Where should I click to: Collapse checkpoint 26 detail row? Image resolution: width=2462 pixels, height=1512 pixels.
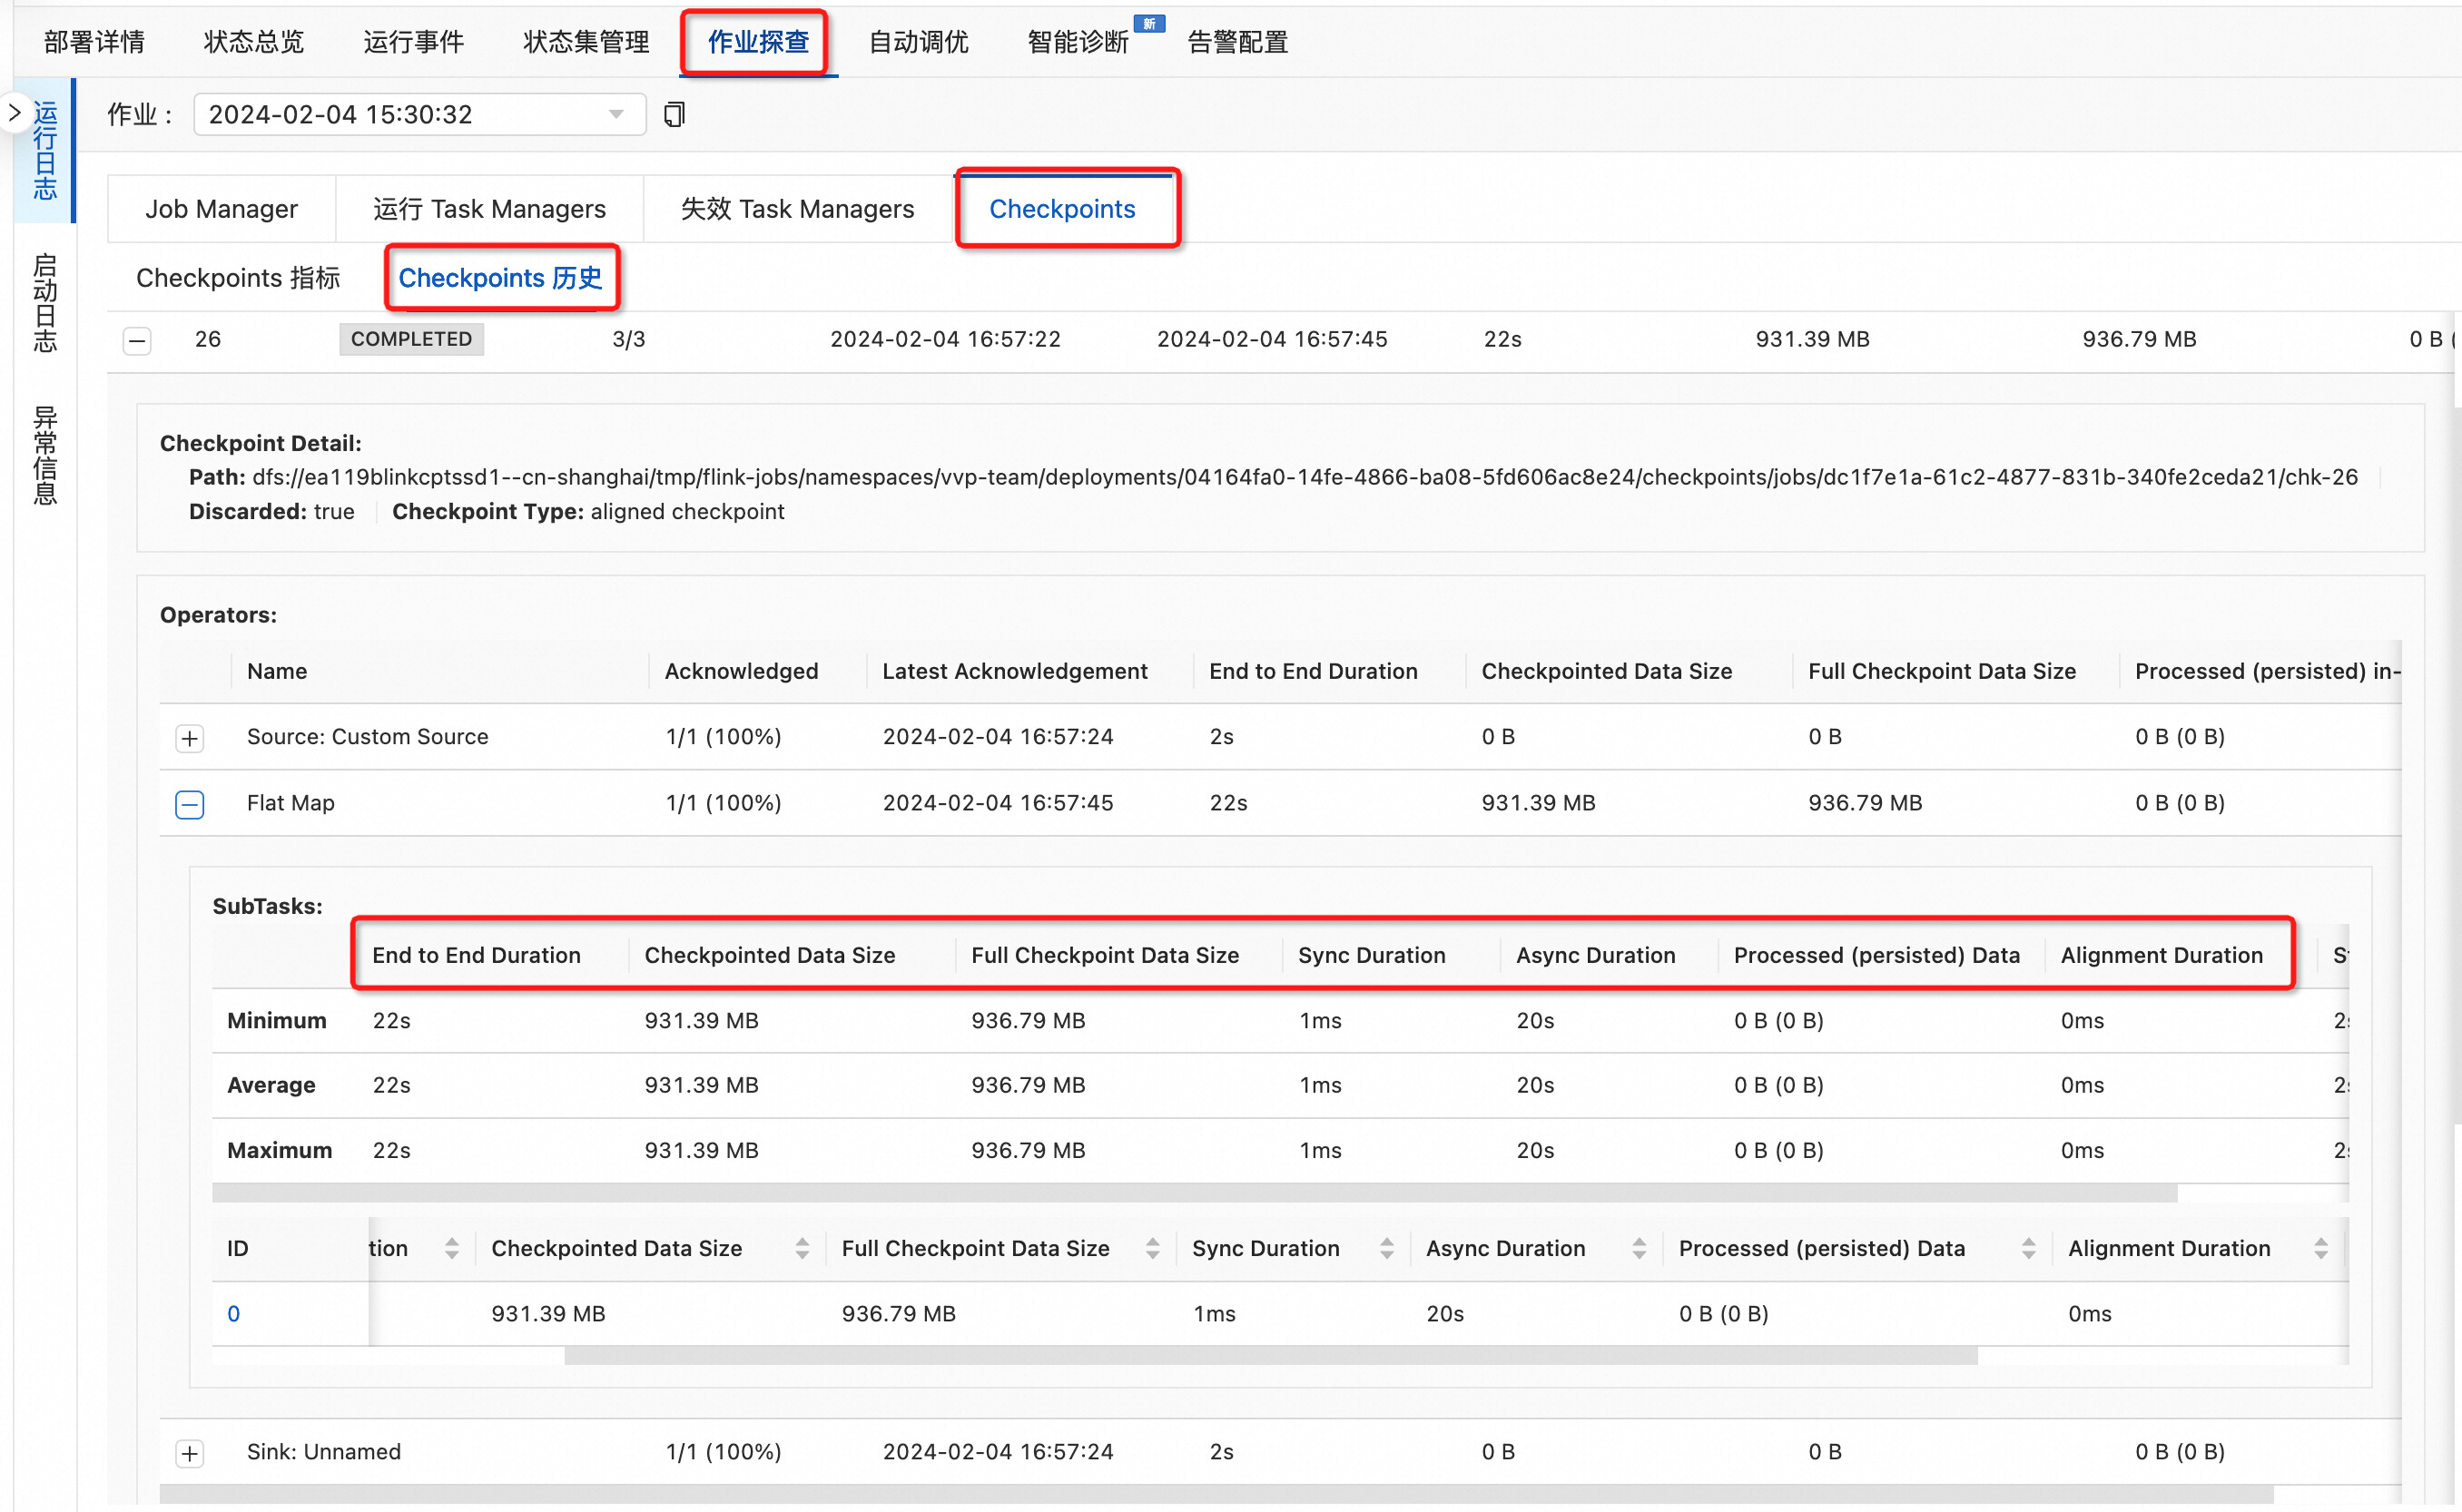[x=136, y=340]
